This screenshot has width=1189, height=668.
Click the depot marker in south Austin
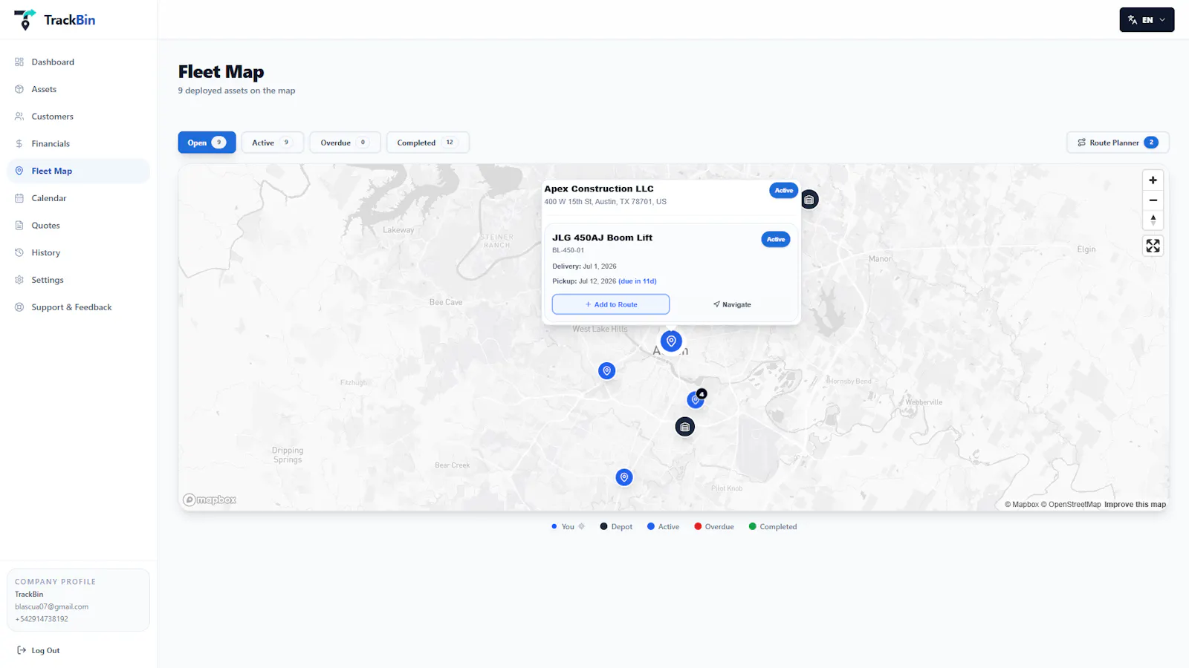point(685,427)
